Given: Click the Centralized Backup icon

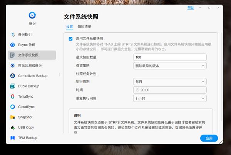Looking at the screenshot, I should click(13, 76).
